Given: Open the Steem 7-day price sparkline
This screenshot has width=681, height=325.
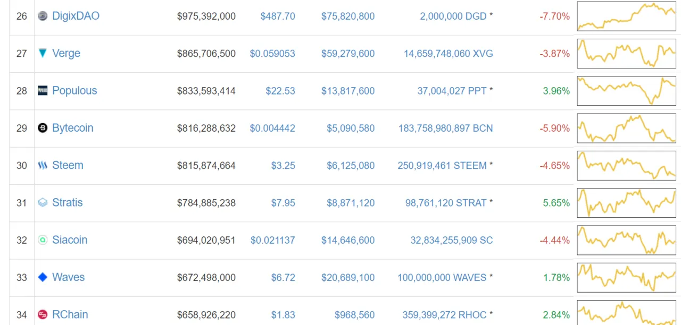Looking at the screenshot, I should click(626, 165).
